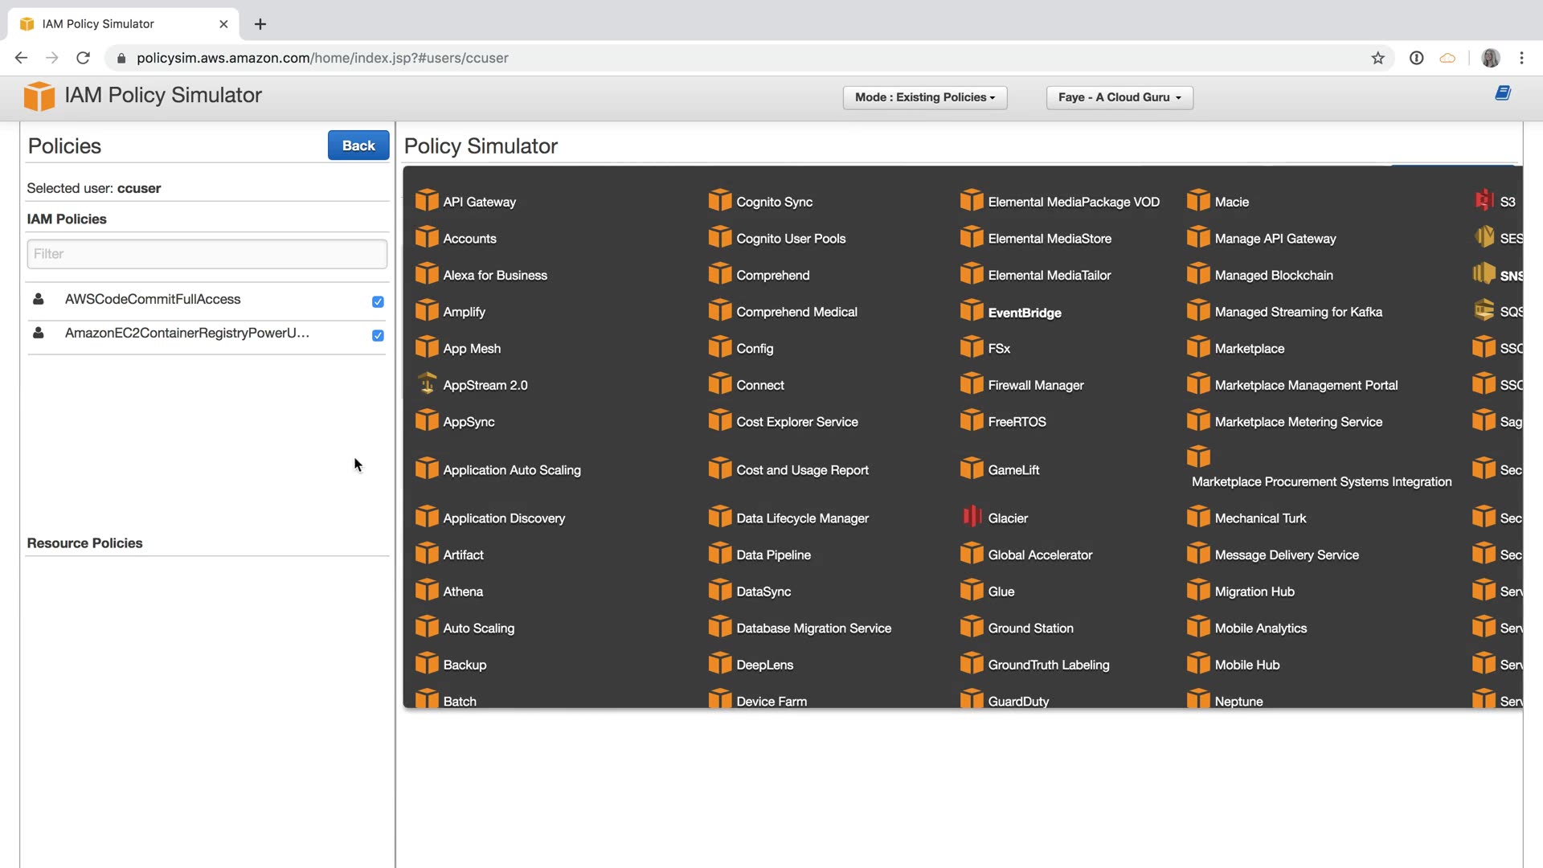The height and width of the screenshot is (868, 1543).
Task: Bookmark the page with the star icon
Action: (1378, 58)
